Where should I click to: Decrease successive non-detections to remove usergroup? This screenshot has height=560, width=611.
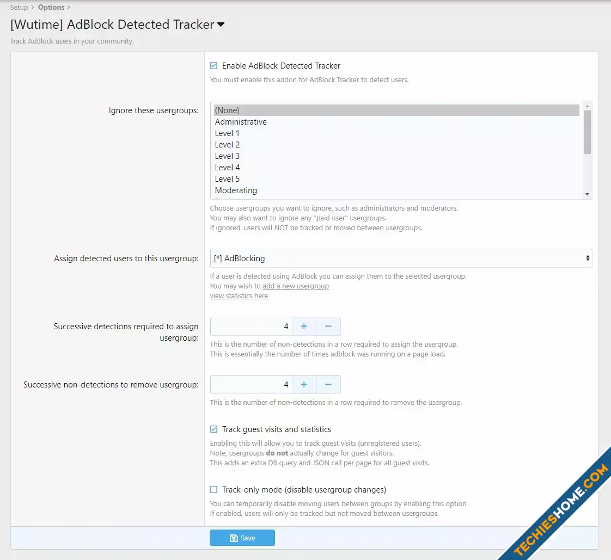click(x=328, y=384)
